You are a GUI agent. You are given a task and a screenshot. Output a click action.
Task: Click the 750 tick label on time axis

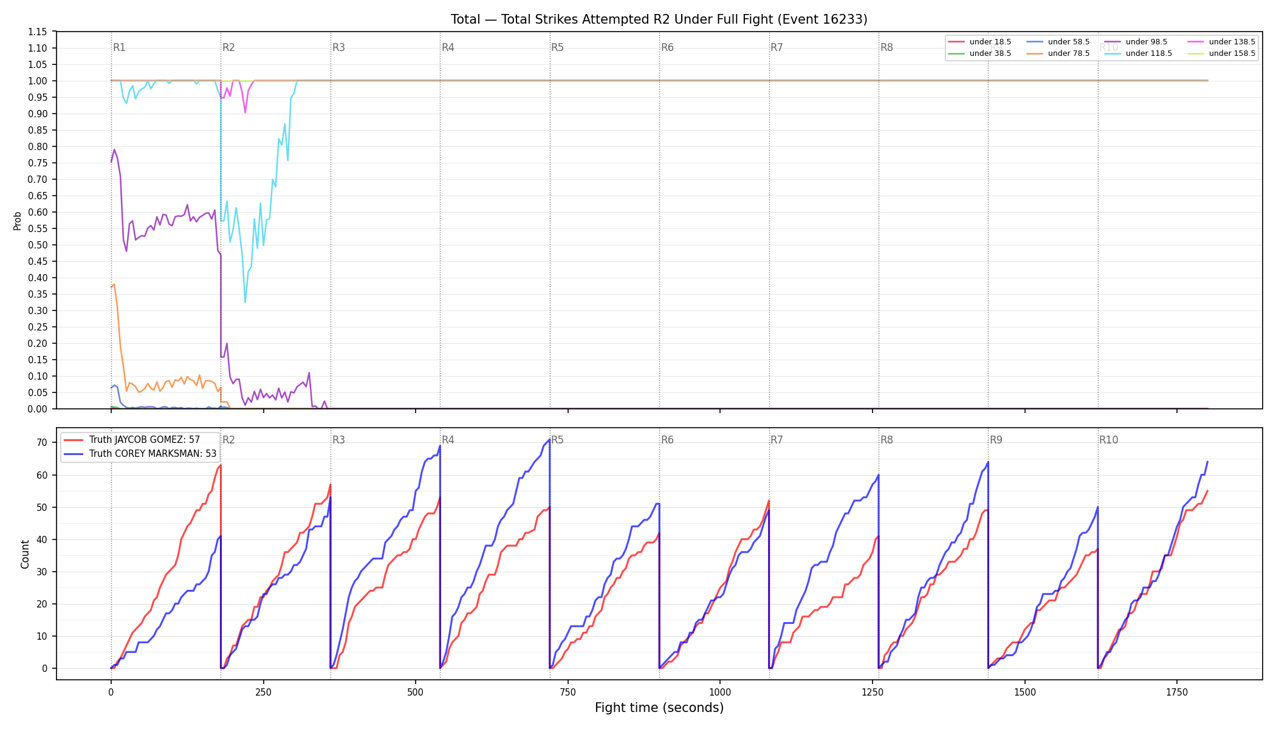568,692
